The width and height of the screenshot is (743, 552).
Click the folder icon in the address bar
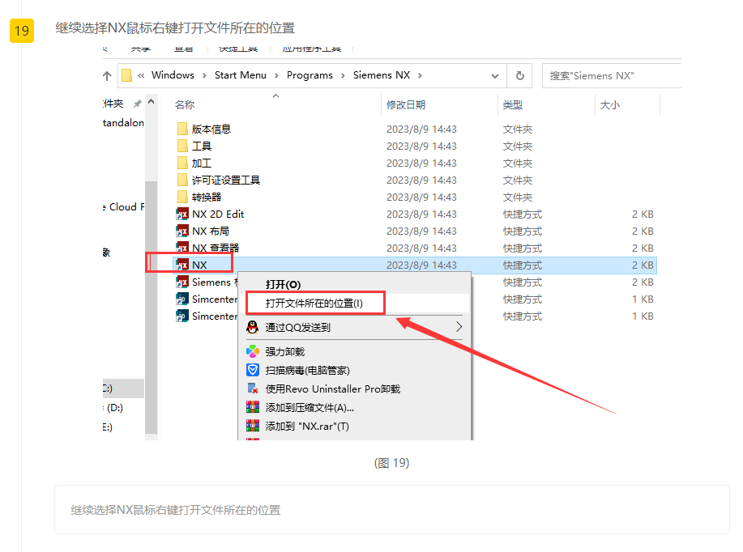click(126, 76)
